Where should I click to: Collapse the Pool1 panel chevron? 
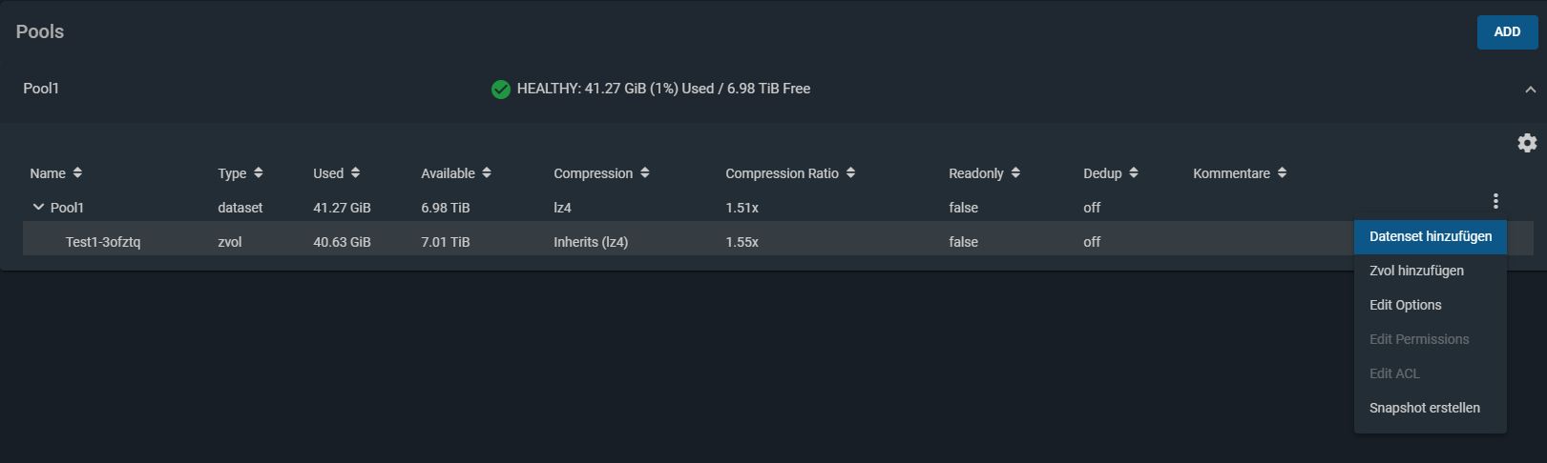pos(1530,90)
